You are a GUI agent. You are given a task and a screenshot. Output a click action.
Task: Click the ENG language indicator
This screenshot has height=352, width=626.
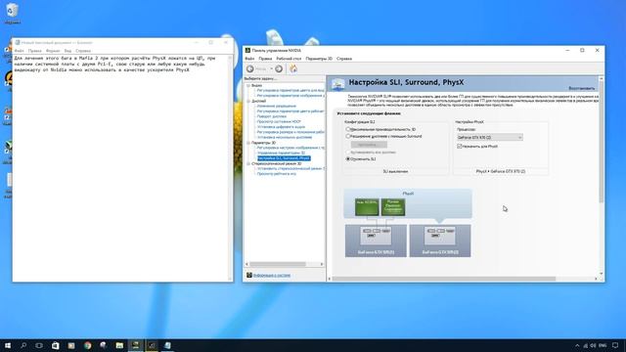point(603,345)
